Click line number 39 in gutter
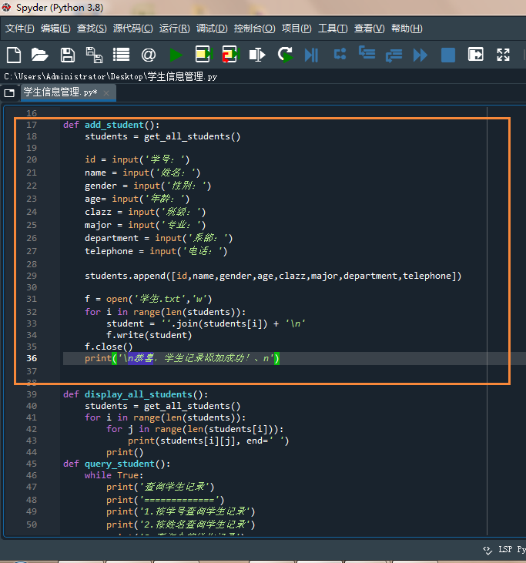 coord(32,394)
